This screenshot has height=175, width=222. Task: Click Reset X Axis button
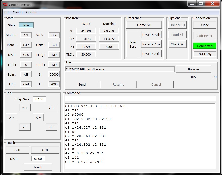tap(151, 35)
